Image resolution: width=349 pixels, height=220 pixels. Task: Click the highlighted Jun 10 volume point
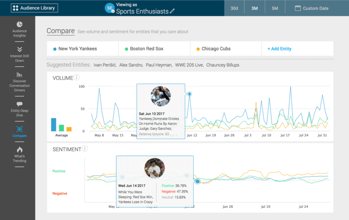[x=189, y=94]
